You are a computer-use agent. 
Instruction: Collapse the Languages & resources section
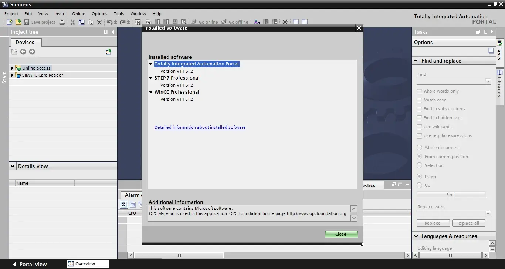(416, 236)
